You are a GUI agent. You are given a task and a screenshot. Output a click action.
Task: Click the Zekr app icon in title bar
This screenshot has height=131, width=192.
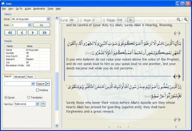3,4
